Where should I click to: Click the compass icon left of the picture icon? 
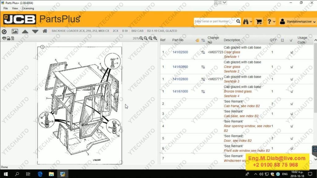[4, 32]
